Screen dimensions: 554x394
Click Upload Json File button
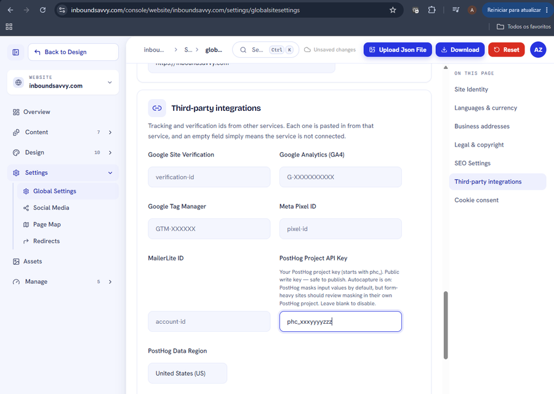398,50
